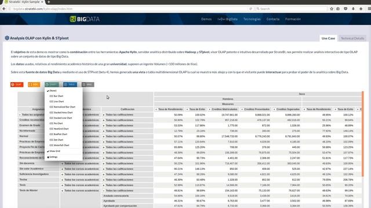The image size is (371, 208).
Task: Expand calificaciones in No Informado row
Action: pyautogui.click(x=104, y=131)
